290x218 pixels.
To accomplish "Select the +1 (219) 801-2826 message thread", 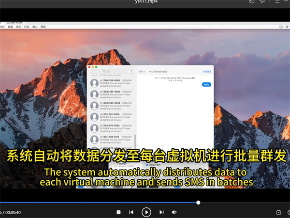I will [x=111, y=116].
